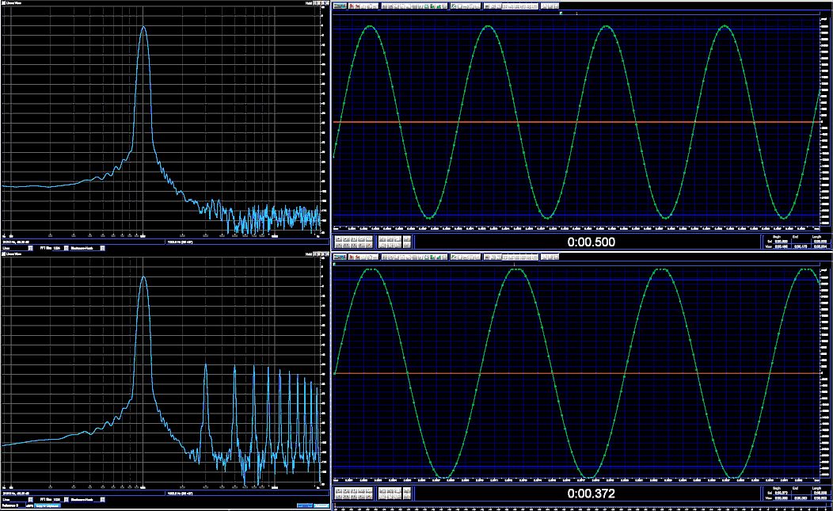
Task: Click the 0:00.500 time display in the upper editor
Action: [x=591, y=242]
